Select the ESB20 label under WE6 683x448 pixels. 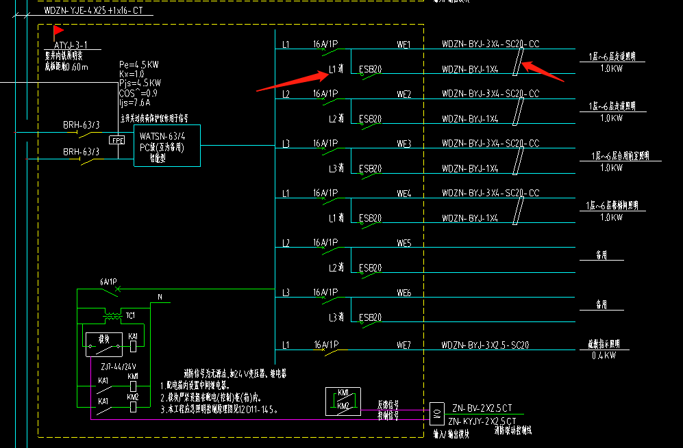coord(370,317)
